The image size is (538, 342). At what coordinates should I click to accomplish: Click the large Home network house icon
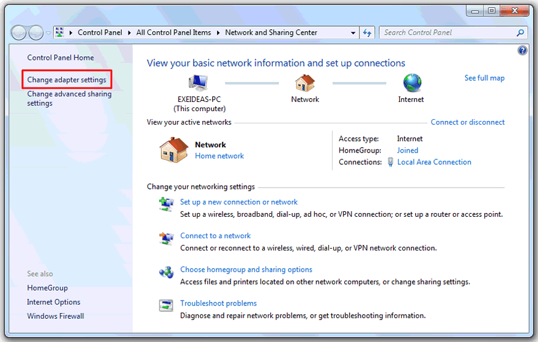click(174, 150)
